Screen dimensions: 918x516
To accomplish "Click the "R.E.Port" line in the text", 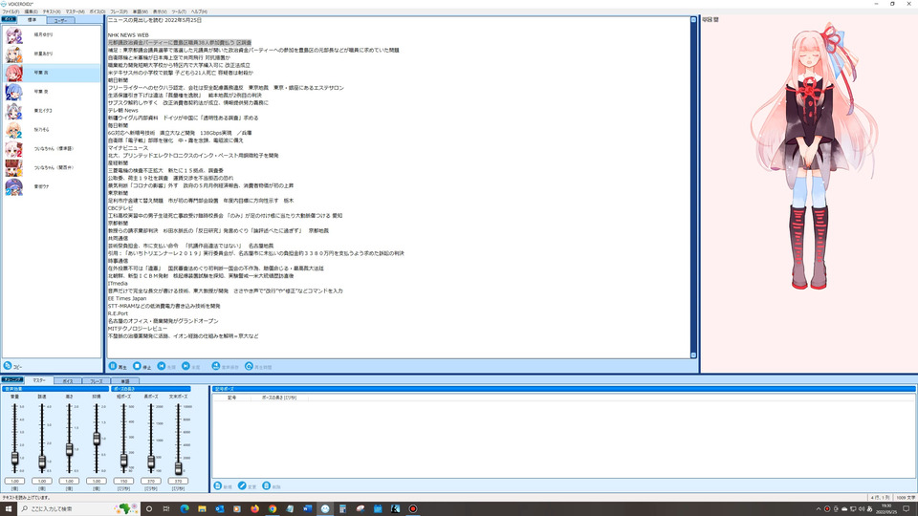I will pos(118,313).
